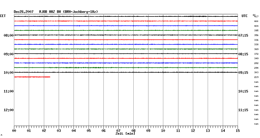This screenshot has height=138, width=260.
Task: Select DC offset value 400
Action: pos(256,21)
